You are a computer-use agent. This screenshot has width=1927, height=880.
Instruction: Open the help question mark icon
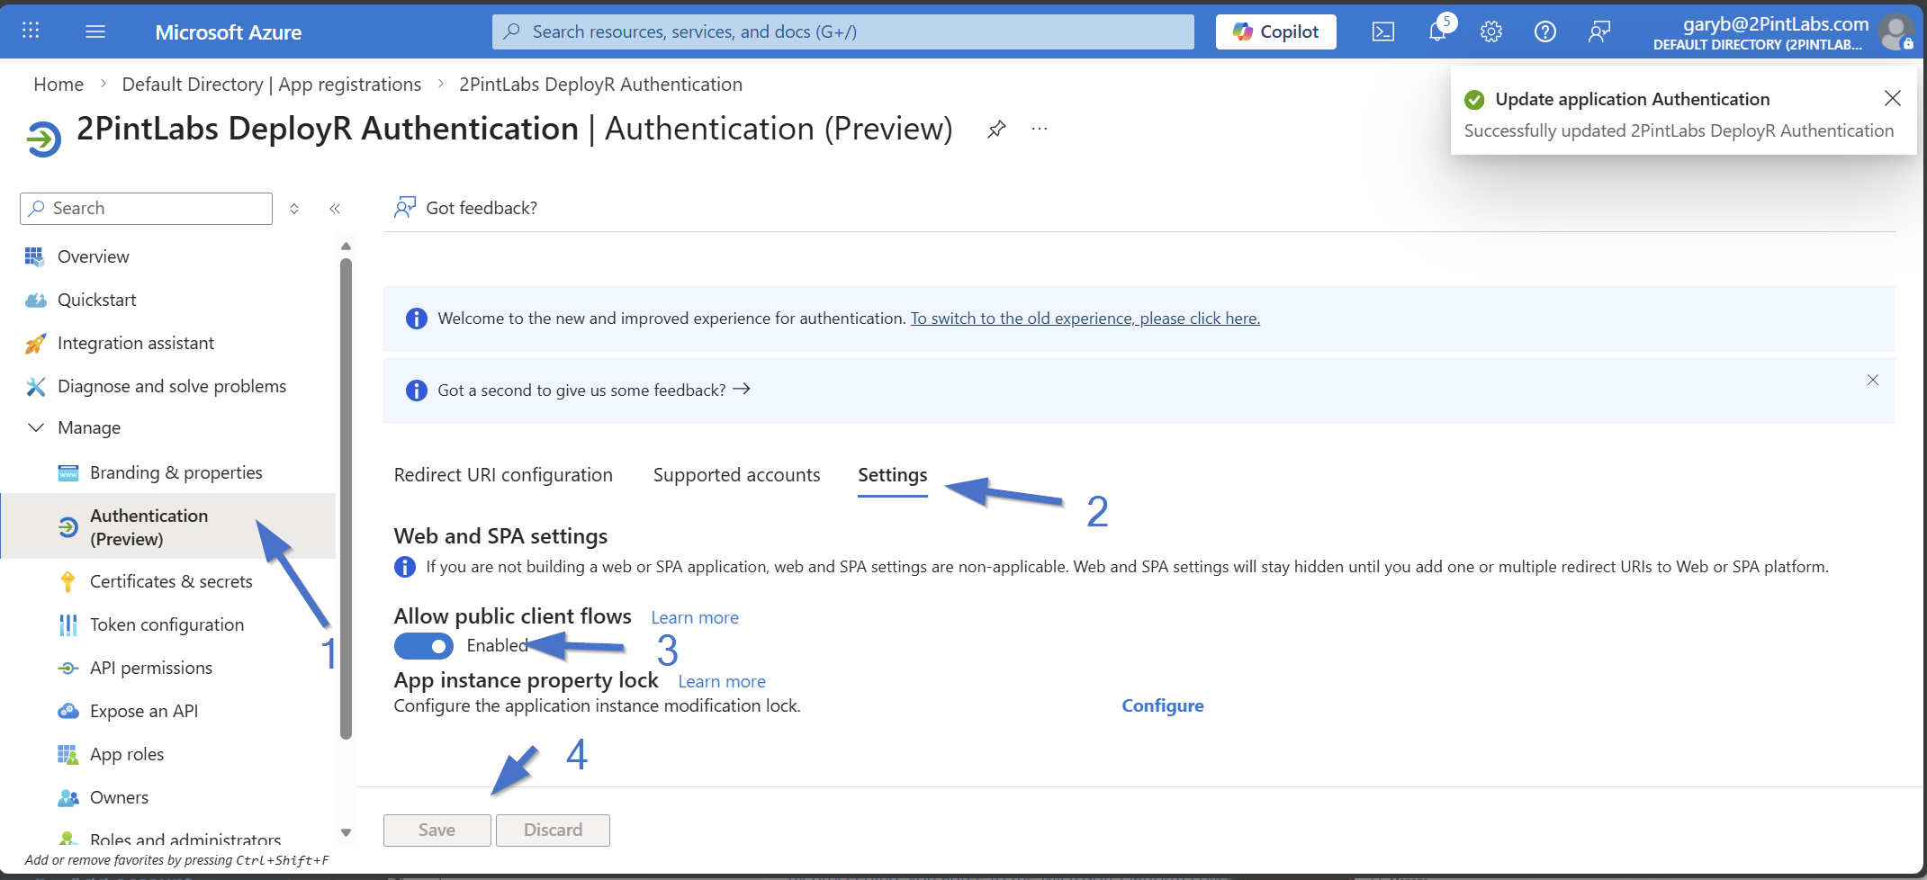1545,32
